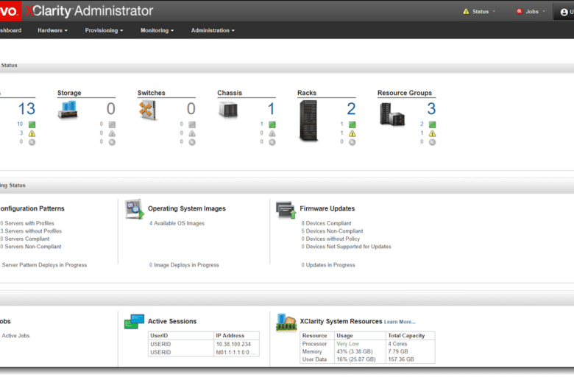Click the Racks heading

(x=307, y=93)
